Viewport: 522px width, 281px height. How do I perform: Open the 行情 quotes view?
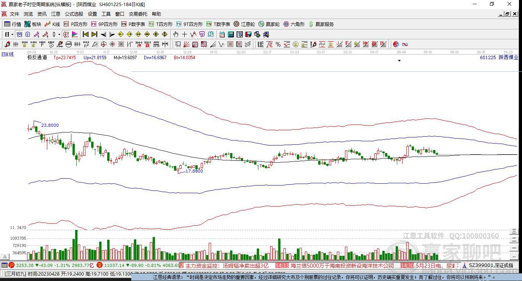coord(13,24)
